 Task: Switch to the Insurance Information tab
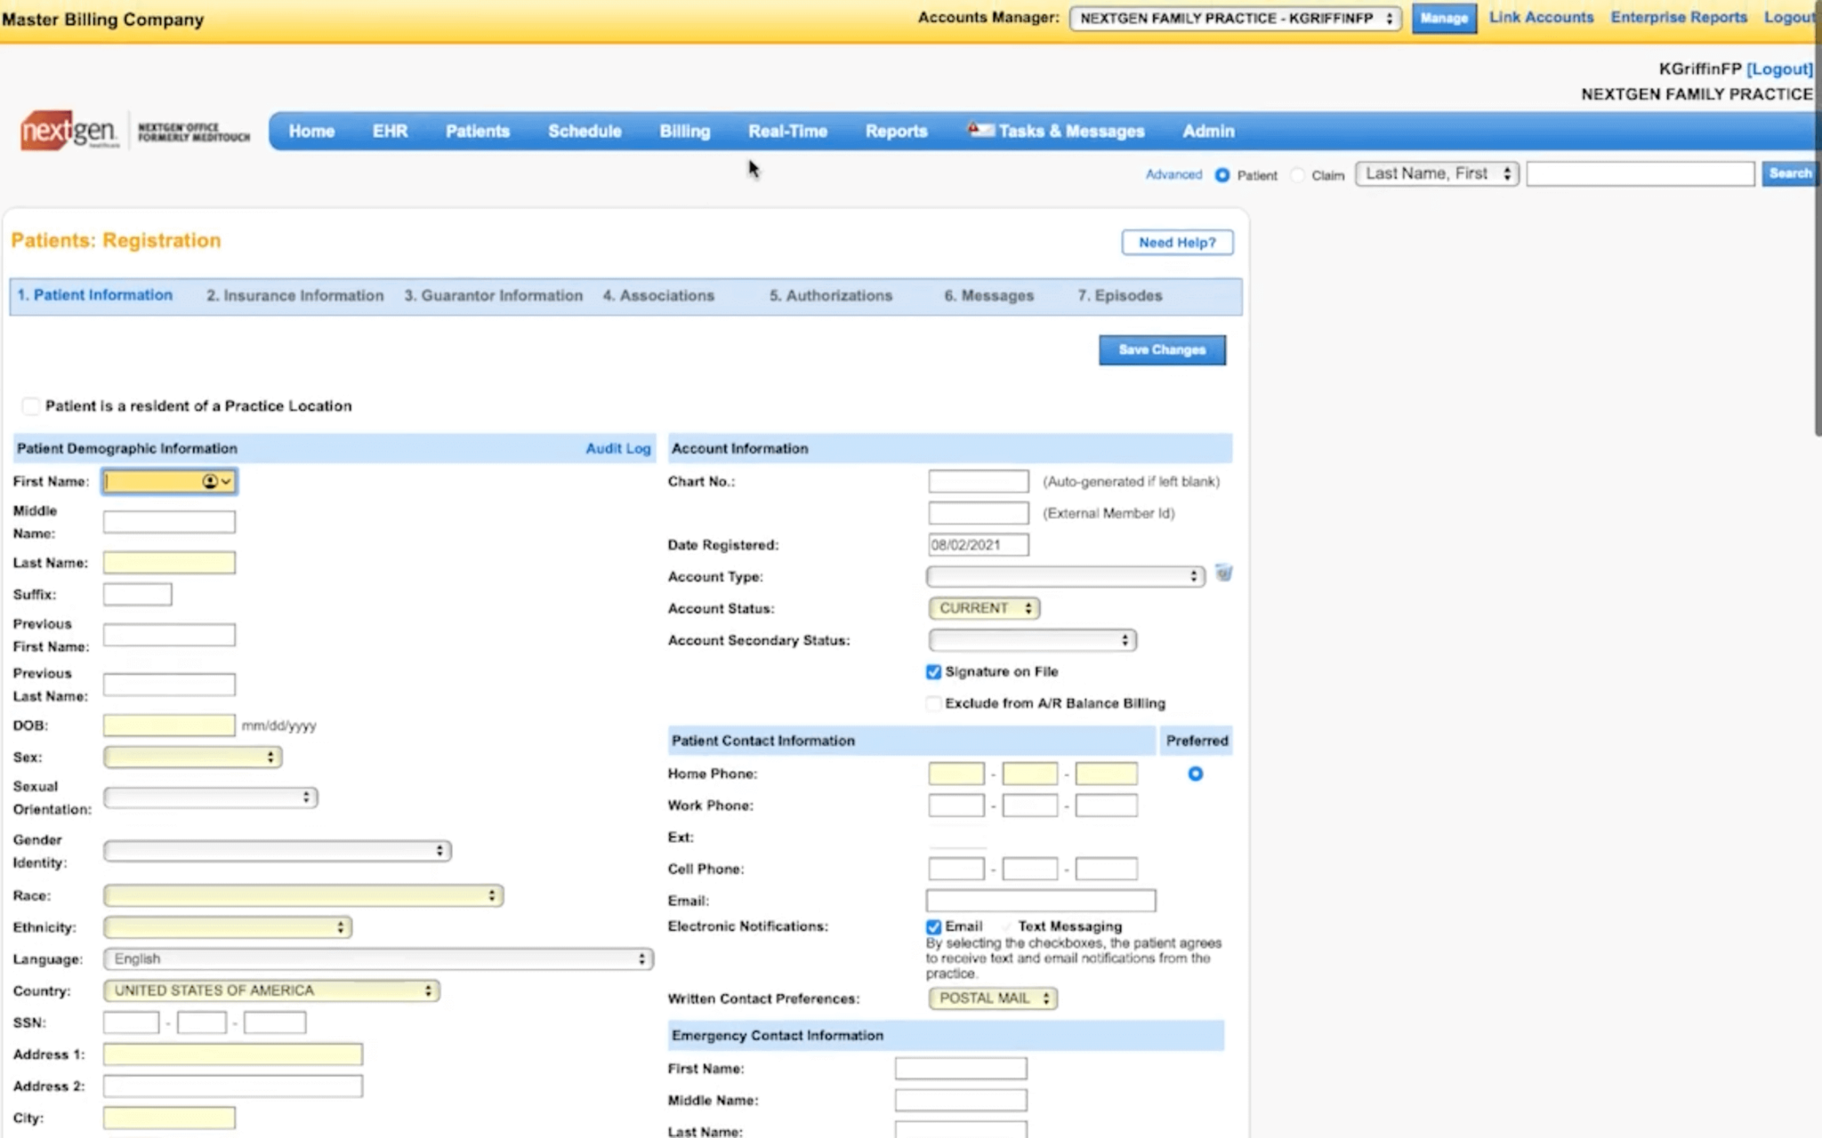pos(294,295)
